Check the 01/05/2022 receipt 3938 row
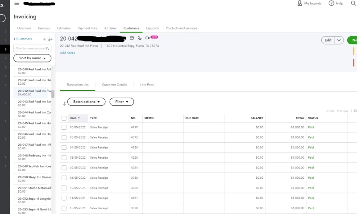The height and width of the screenshot is (214, 357). (64, 178)
